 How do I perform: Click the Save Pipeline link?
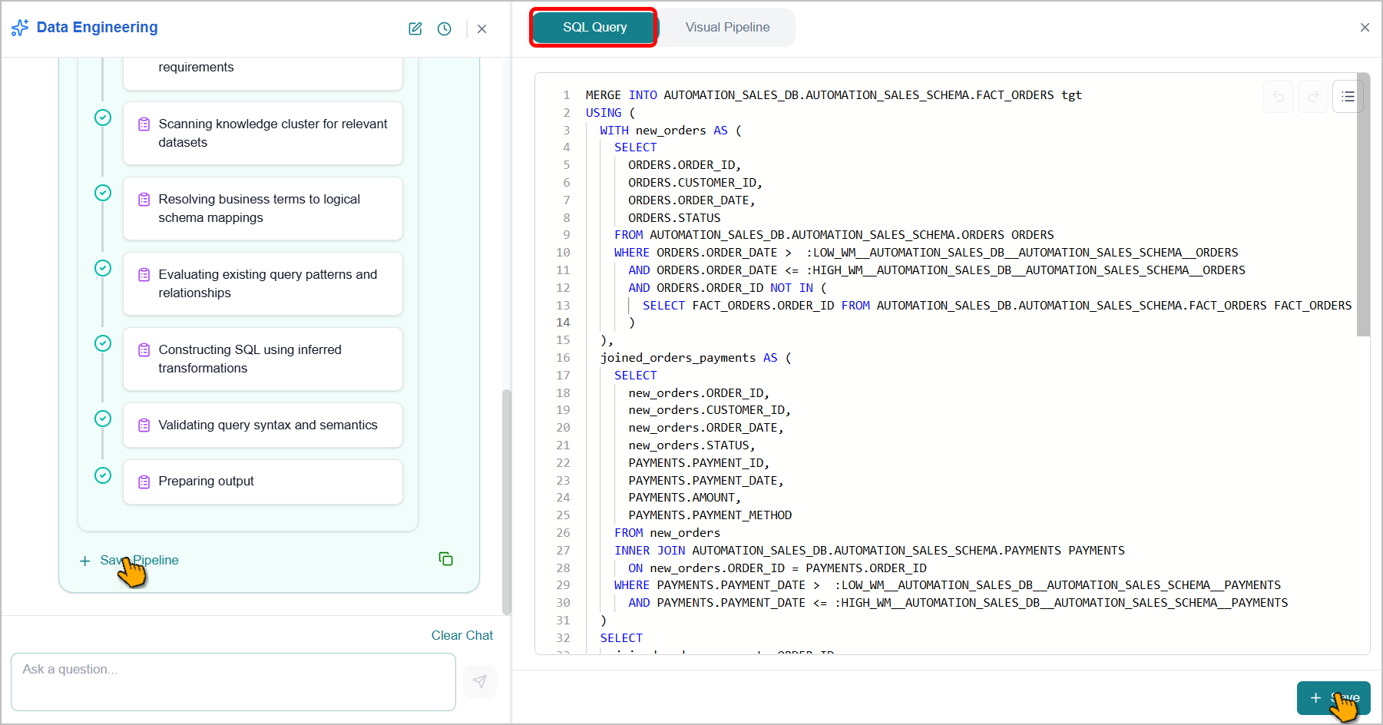(x=129, y=561)
